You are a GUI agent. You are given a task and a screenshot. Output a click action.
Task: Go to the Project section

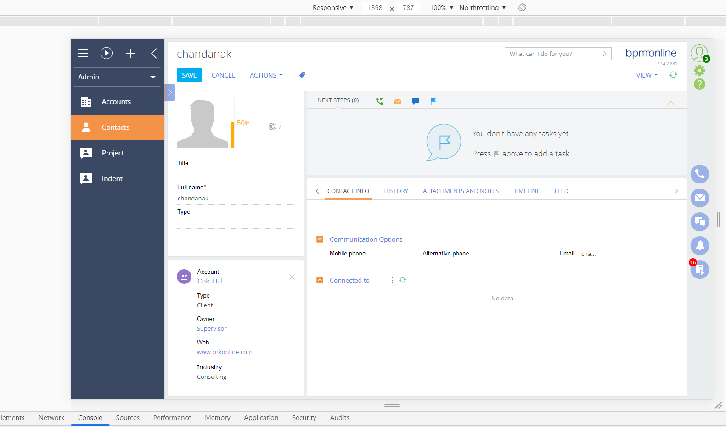(x=117, y=153)
